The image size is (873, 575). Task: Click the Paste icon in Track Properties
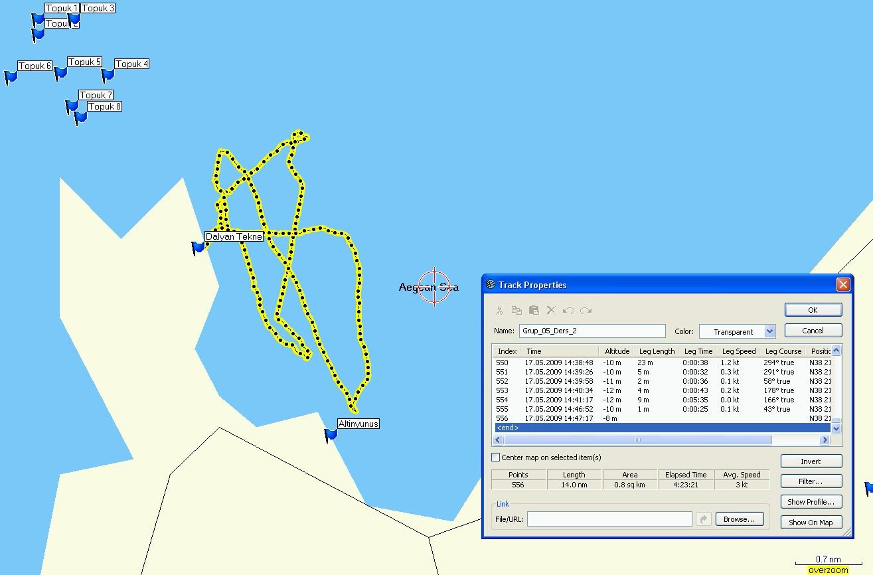click(x=534, y=310)
